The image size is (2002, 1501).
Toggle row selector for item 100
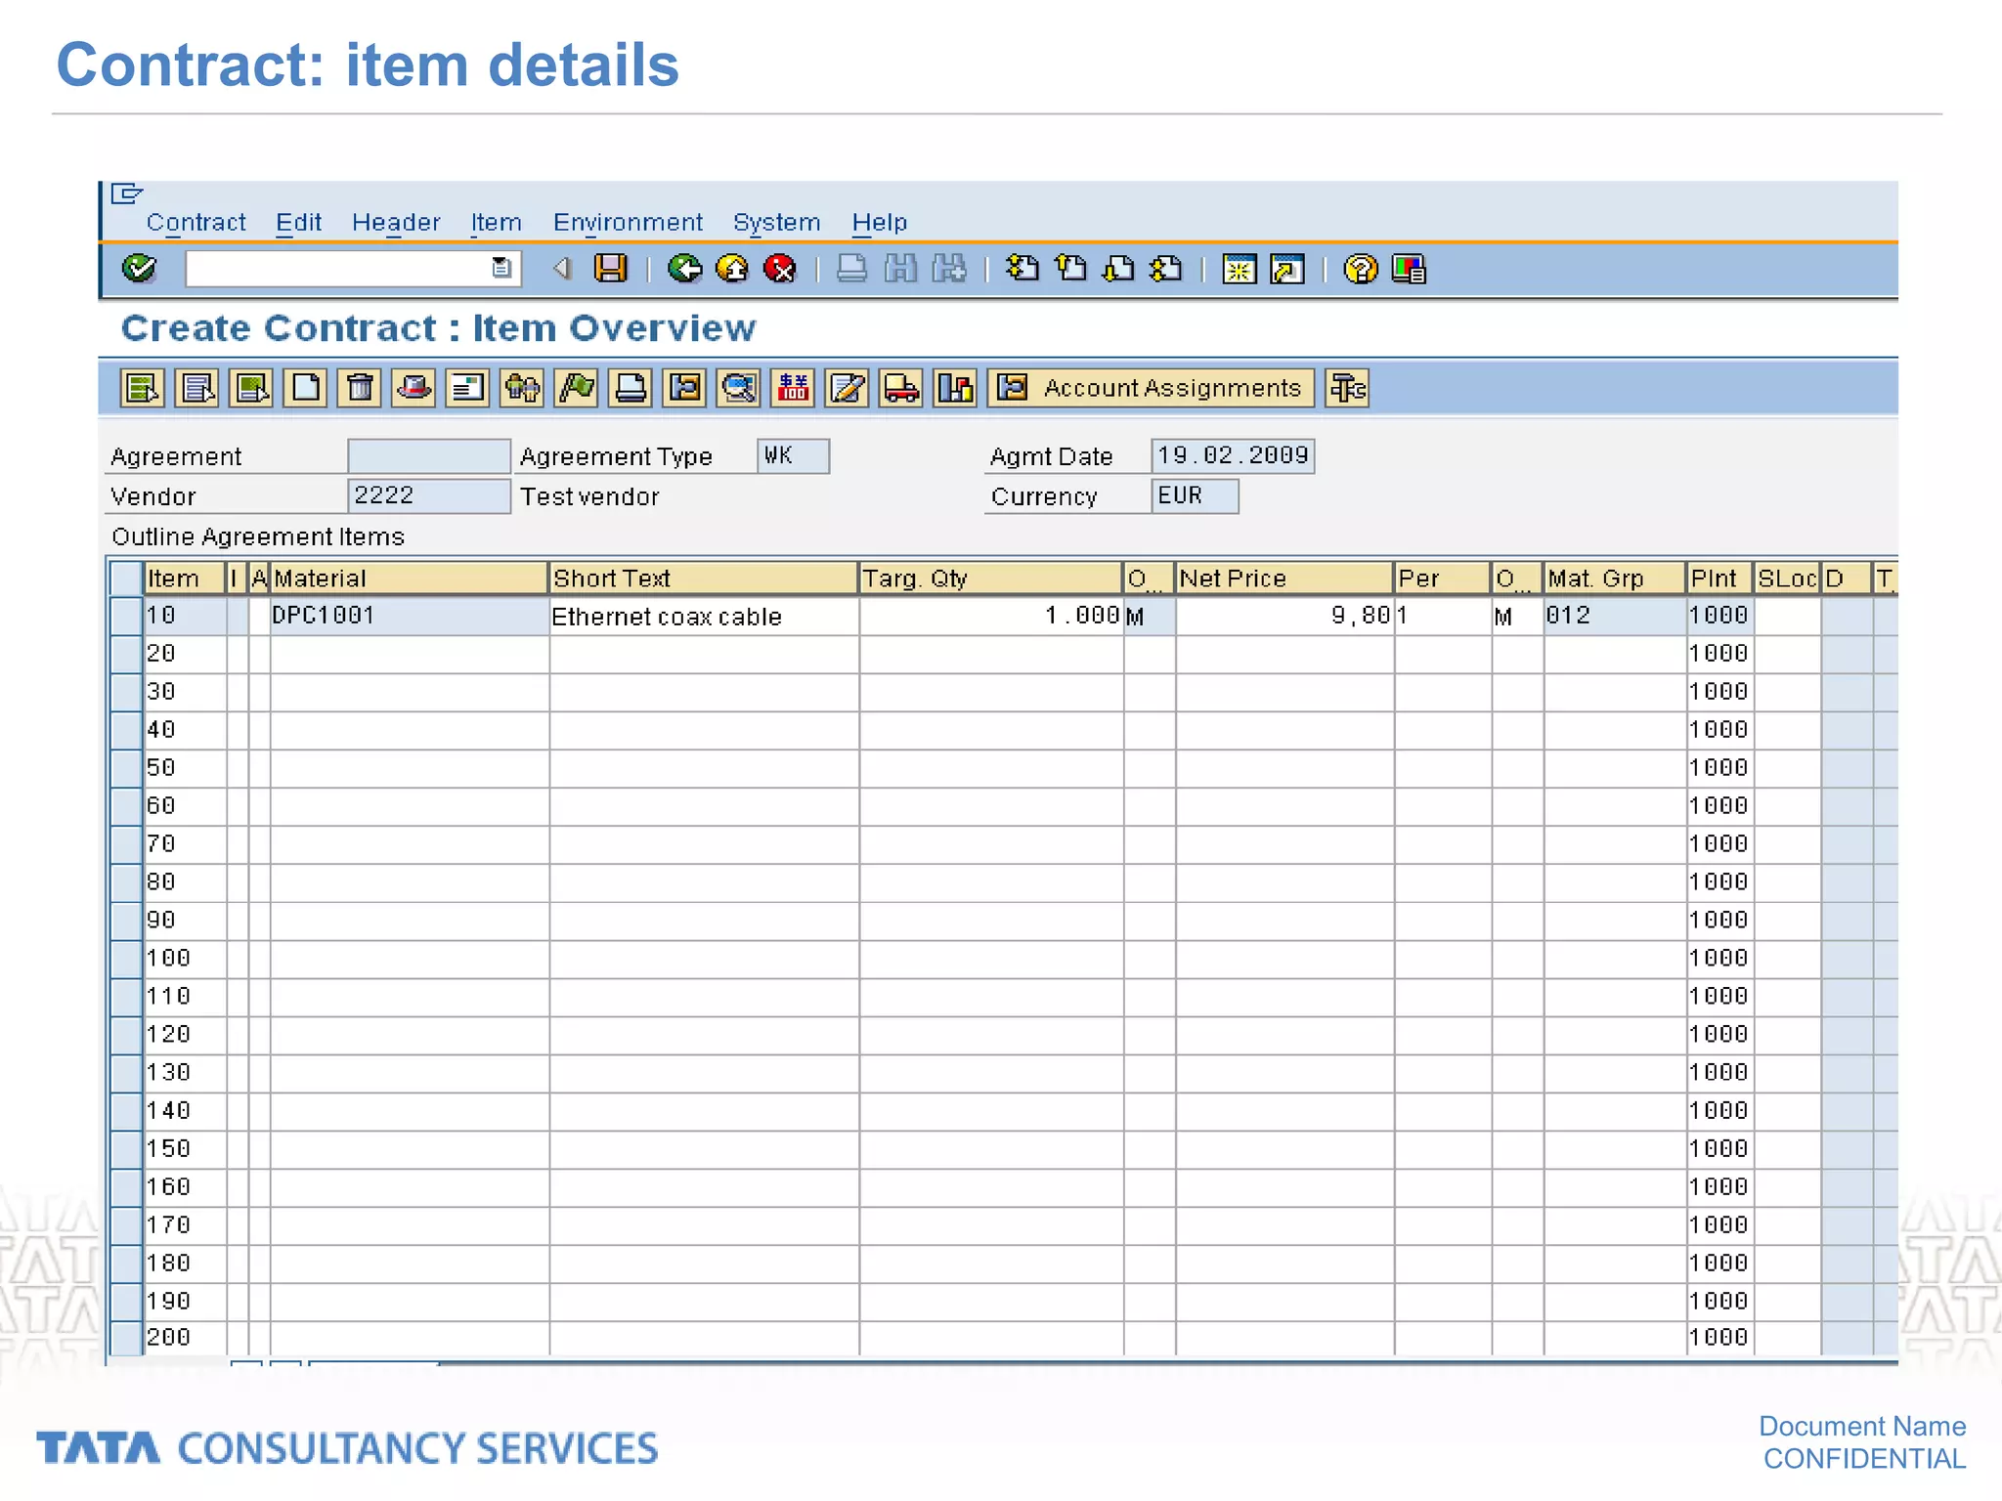click(126, 959)
